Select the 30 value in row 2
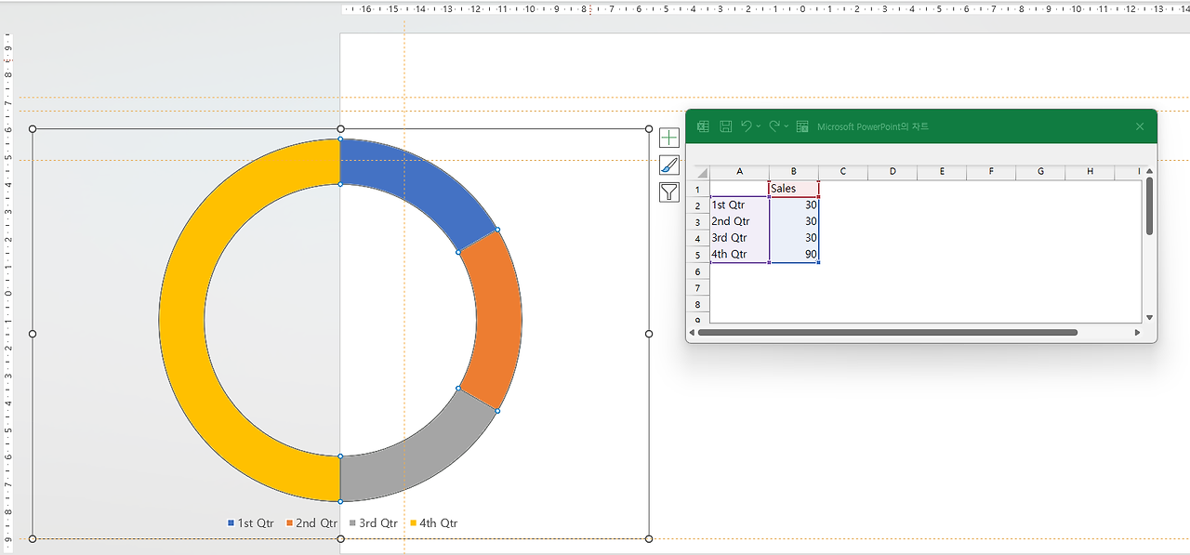1190x555 pixels. tap(794, 205)
